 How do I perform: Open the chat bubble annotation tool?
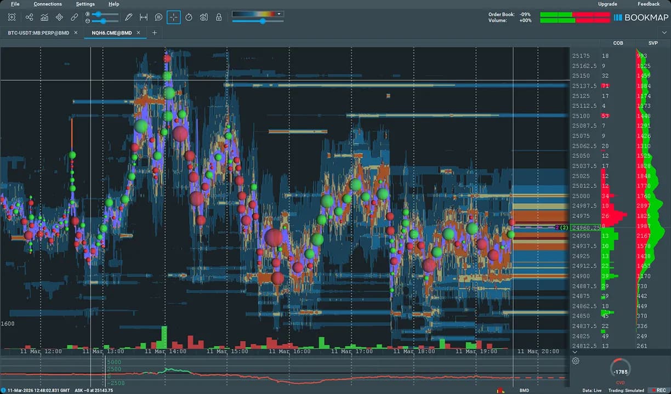click(158, 17)
